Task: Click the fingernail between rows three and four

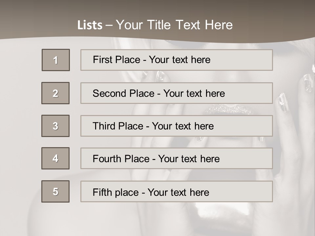Action: [200, 139]
